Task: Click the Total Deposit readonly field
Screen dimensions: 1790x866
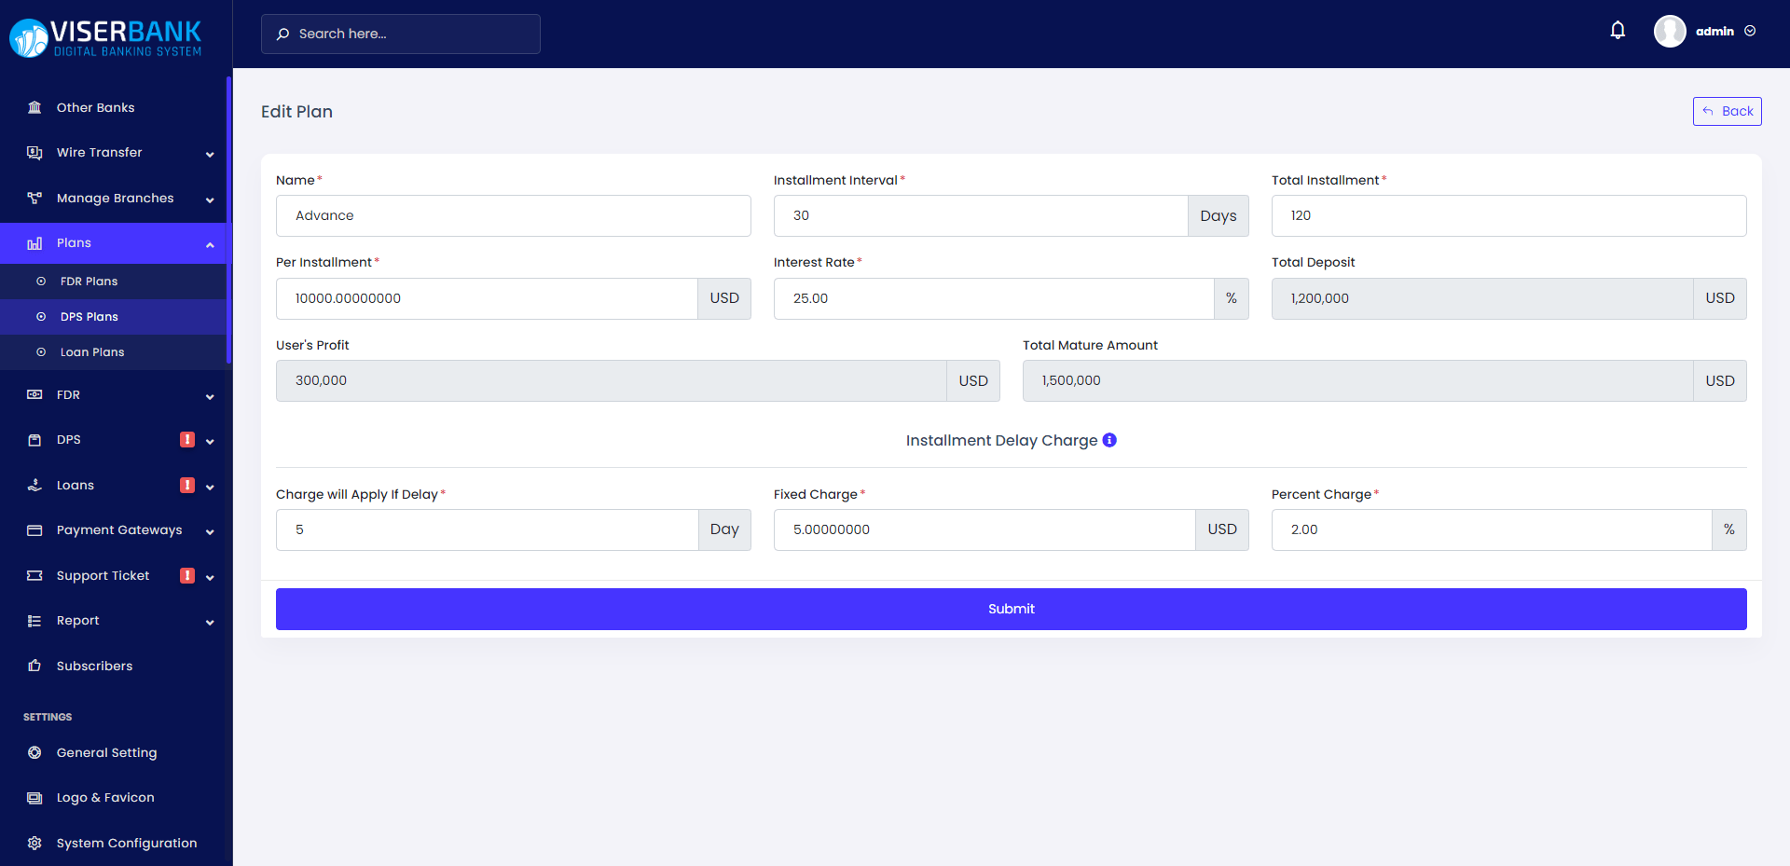Action: [x=1482, y=298]
